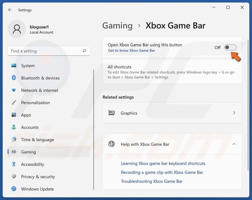Click the Local Account label
The width and height of the screenshot is (252, 200).
[x=41, y=32]
